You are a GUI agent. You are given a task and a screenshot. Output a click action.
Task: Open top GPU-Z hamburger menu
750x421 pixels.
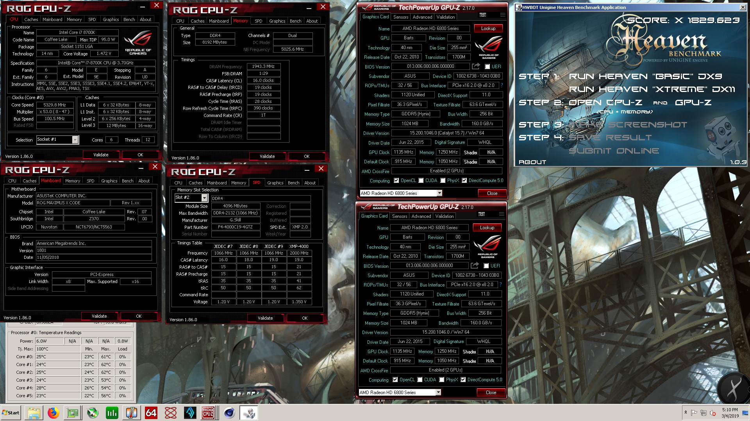pos(503,15)
